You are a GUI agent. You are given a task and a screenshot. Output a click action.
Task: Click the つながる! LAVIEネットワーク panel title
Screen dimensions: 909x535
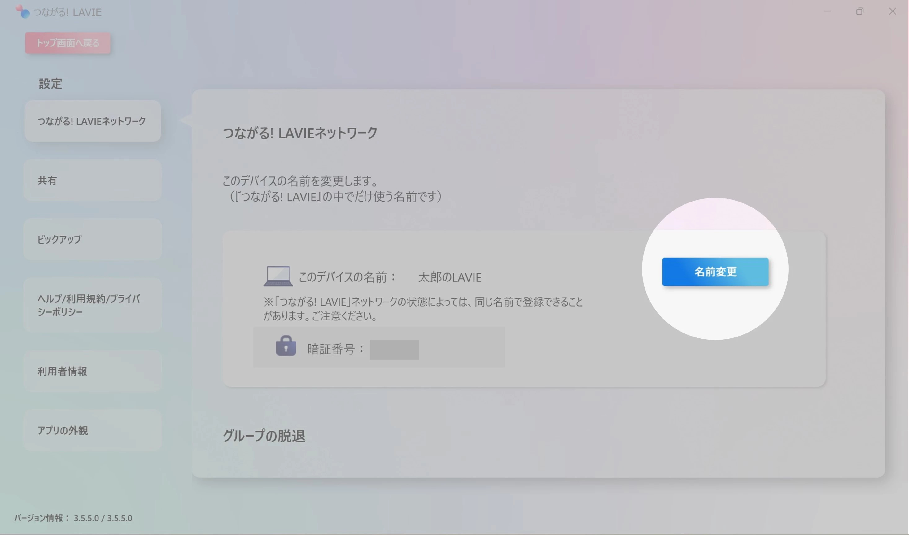[x=300, y=133]
